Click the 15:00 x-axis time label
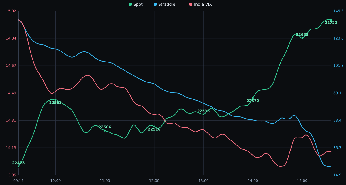Screen dimensions: 346x185 coord(302,181)
